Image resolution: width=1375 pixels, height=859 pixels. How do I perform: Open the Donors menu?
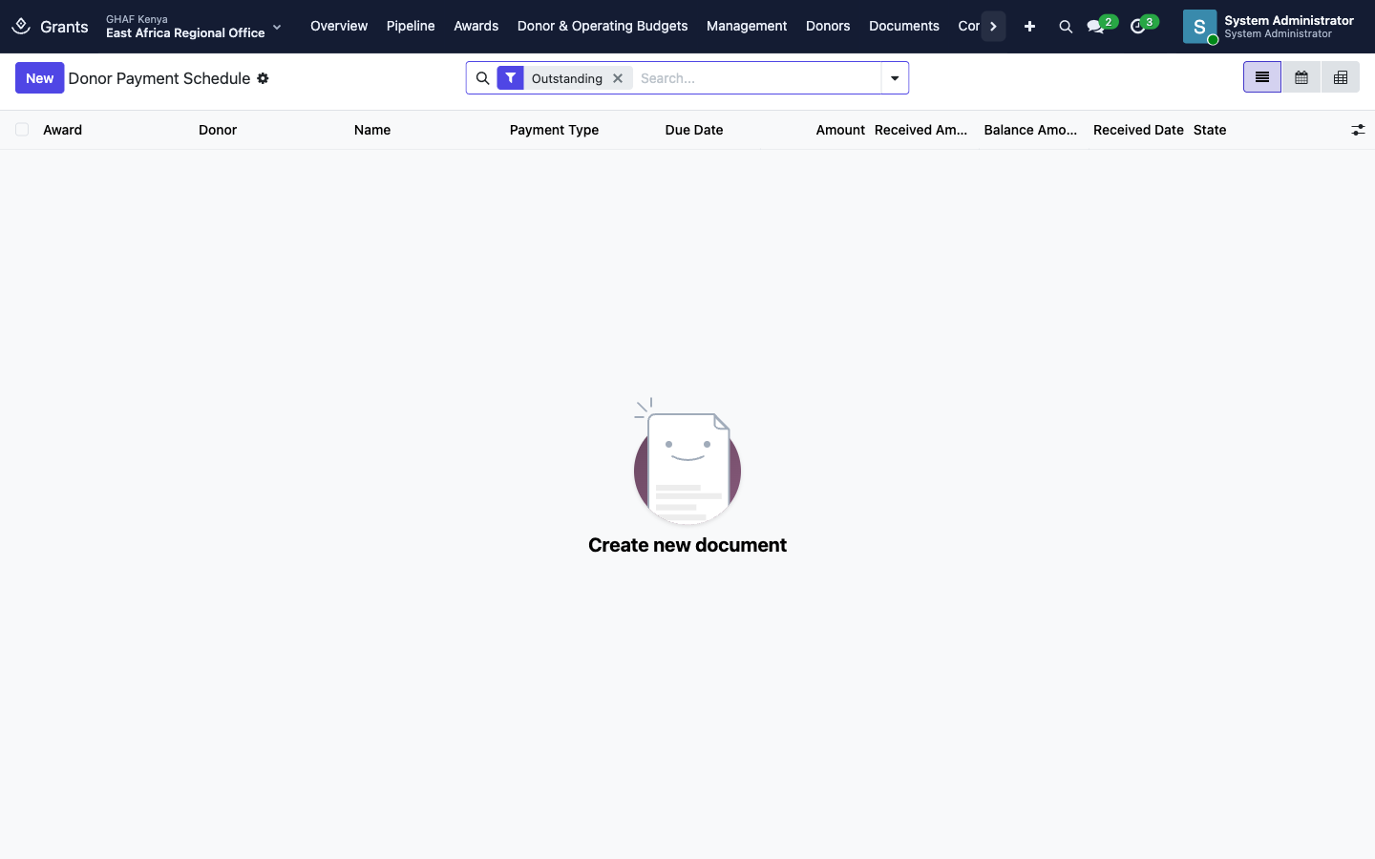click(828, 27)
